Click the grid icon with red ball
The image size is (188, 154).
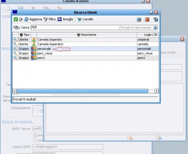(x=147, y=19)
